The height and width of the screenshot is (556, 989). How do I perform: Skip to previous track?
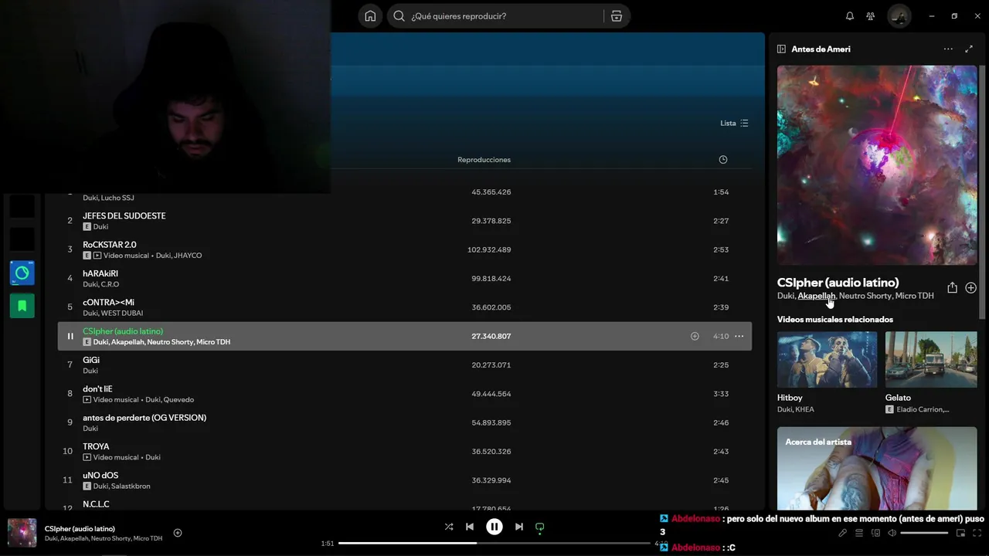point(470,527)
